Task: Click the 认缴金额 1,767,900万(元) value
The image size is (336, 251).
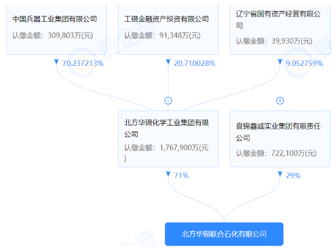Action: pos(166,153)
